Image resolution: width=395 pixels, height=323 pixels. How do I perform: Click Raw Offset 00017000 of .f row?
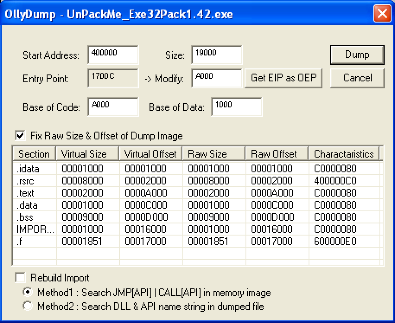272,242
